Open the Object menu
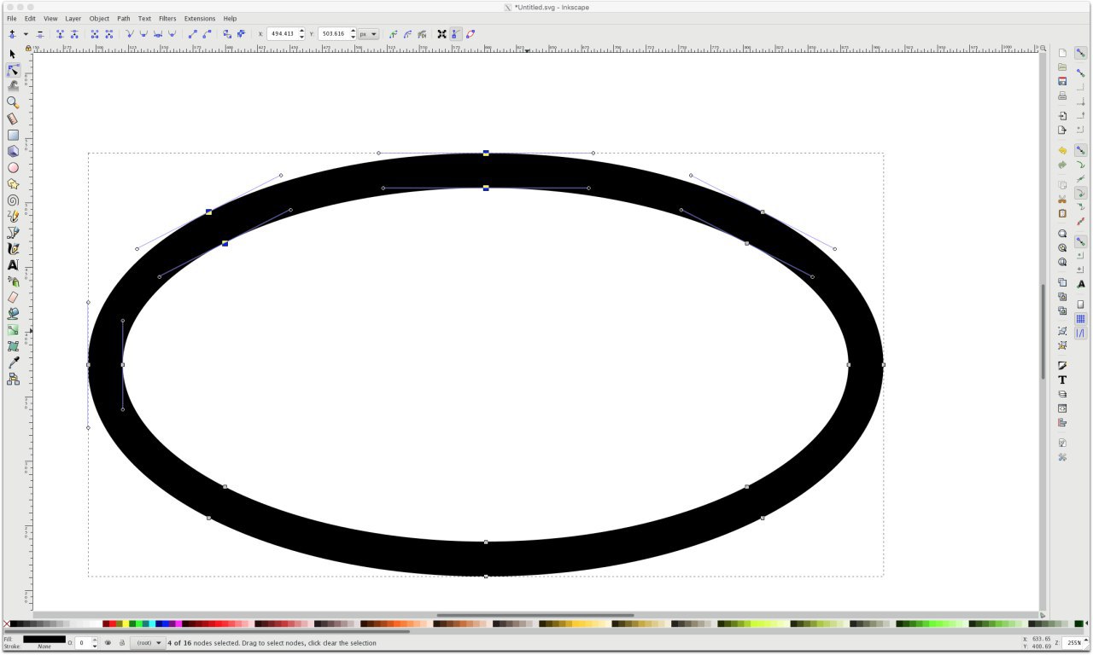 pyautogui.click(x=99, y=18)
